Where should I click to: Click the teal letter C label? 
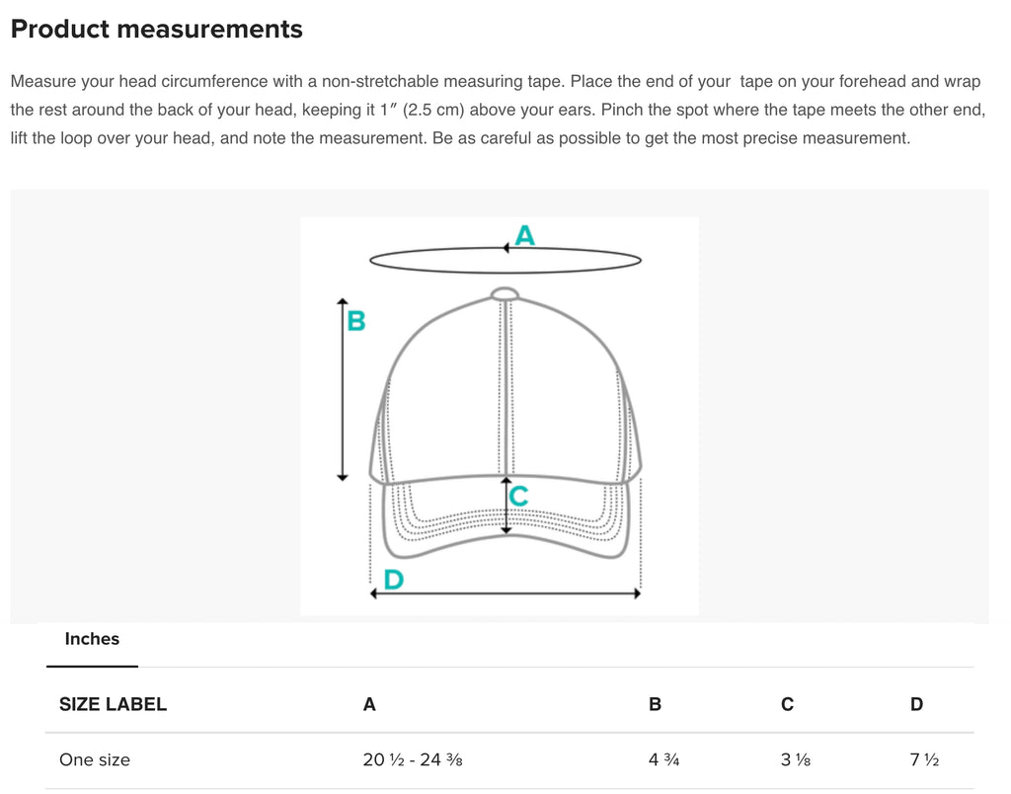[x=518, y=496]
